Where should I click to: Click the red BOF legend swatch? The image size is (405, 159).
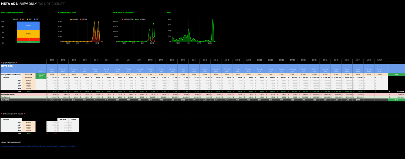pyautogui.click(x=21, y=19)
